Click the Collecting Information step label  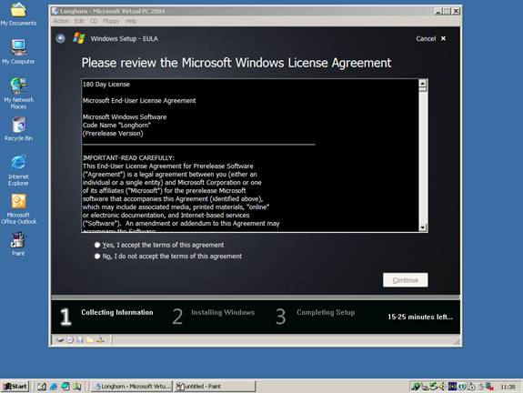[117, 313]
